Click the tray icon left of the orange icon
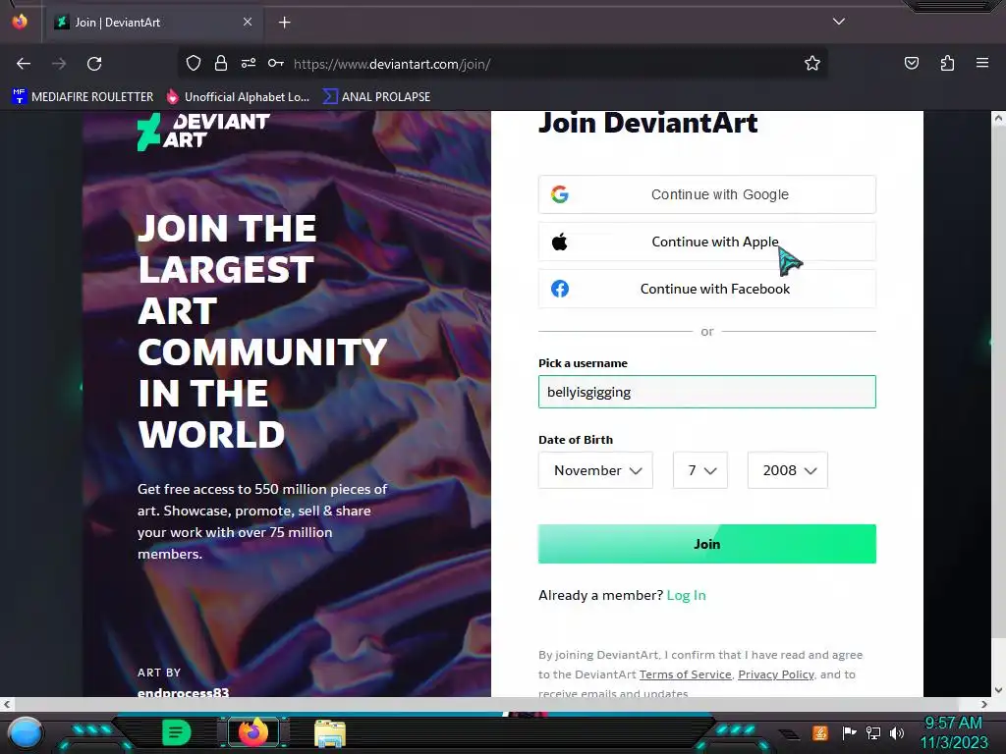The image size is (1006, 754). pyautogui.click(x=789, y=733)
